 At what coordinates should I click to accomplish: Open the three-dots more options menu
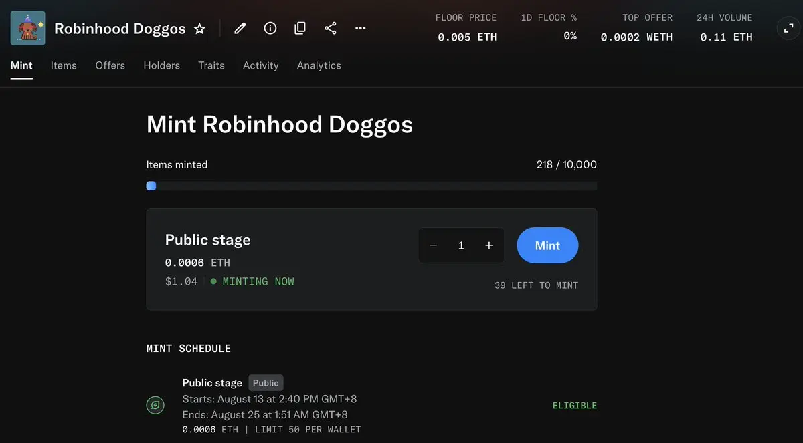(x=361, y=28)
